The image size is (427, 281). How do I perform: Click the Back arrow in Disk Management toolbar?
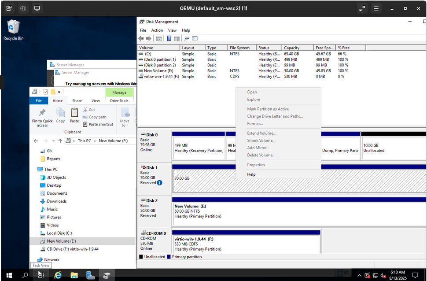coord(141,39)
